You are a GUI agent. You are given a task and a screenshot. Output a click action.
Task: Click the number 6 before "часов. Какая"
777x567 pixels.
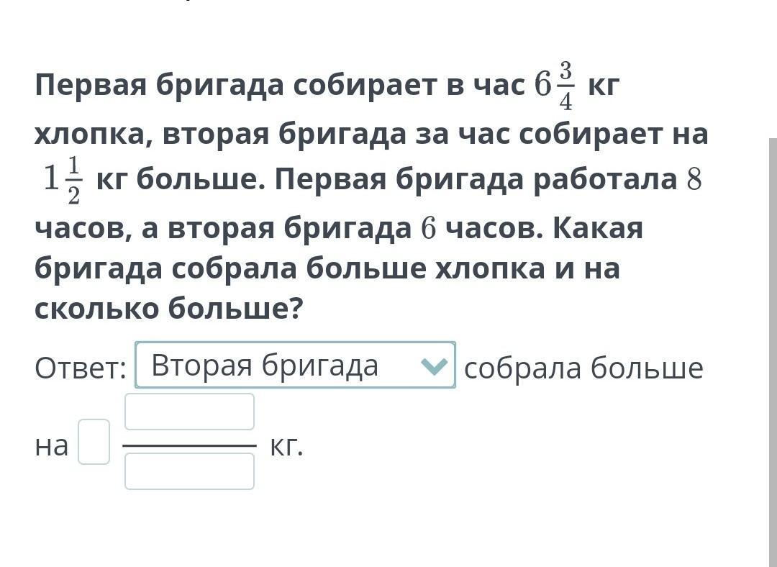click(x=429, y=230)
